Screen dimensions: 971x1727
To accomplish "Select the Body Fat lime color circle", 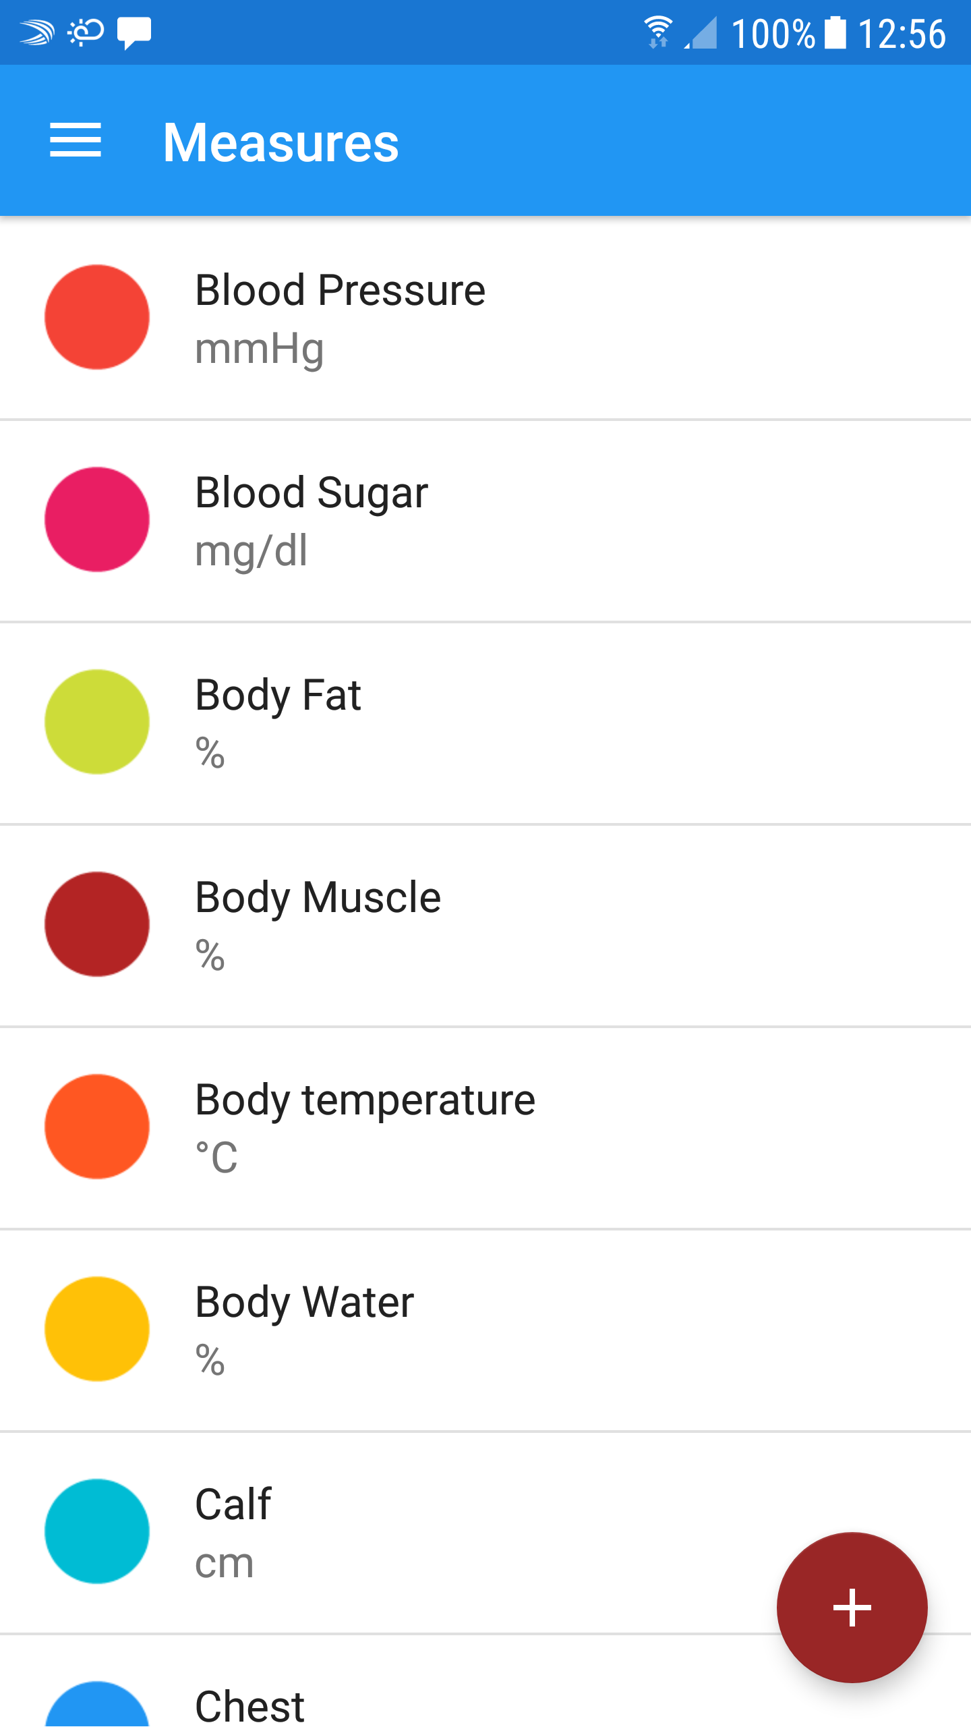I will click(x=97, y=722).
